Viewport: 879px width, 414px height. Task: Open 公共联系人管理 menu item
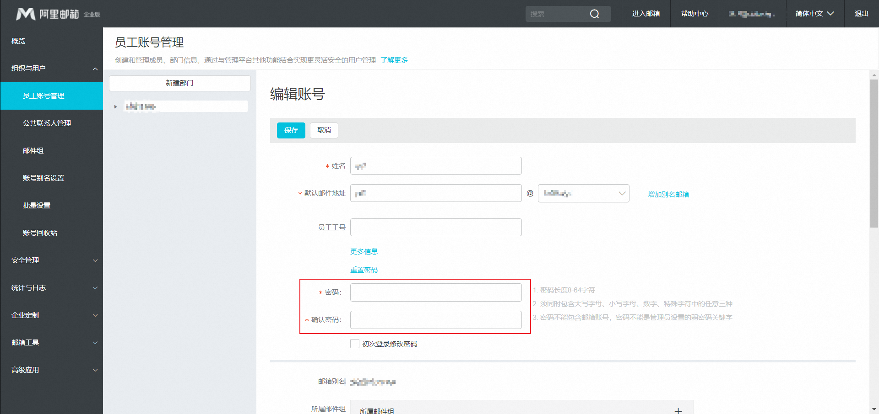[51, 123]
